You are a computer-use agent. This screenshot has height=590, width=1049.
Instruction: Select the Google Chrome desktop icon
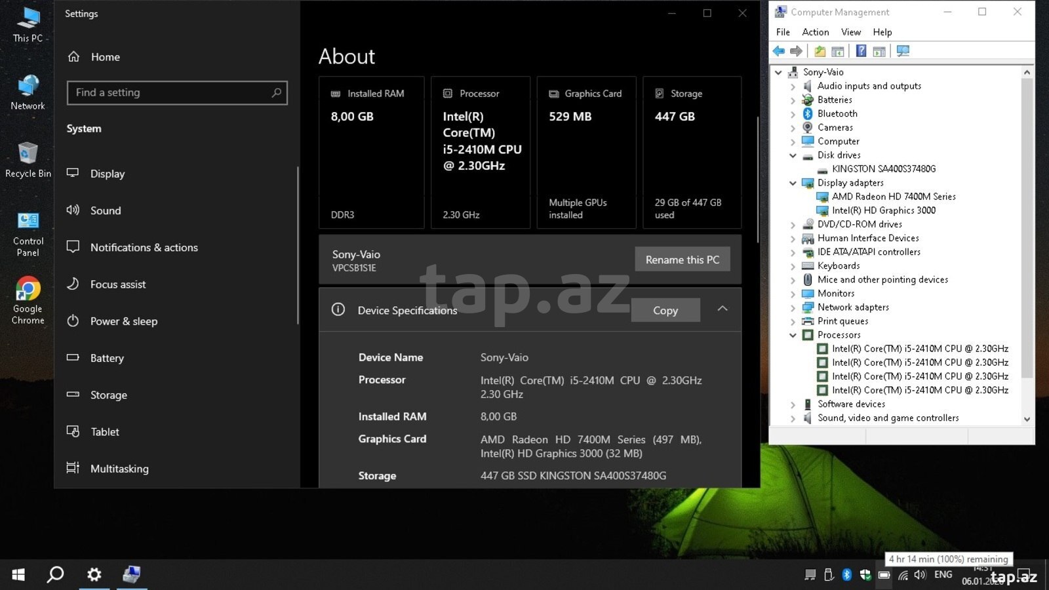28,301
